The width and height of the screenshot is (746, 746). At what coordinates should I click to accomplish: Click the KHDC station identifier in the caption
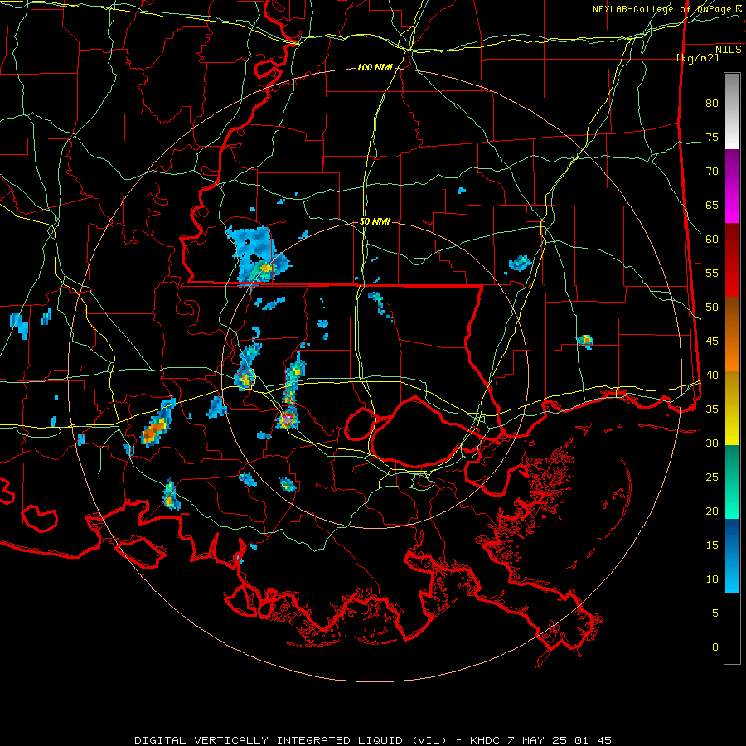pos(484,740)
